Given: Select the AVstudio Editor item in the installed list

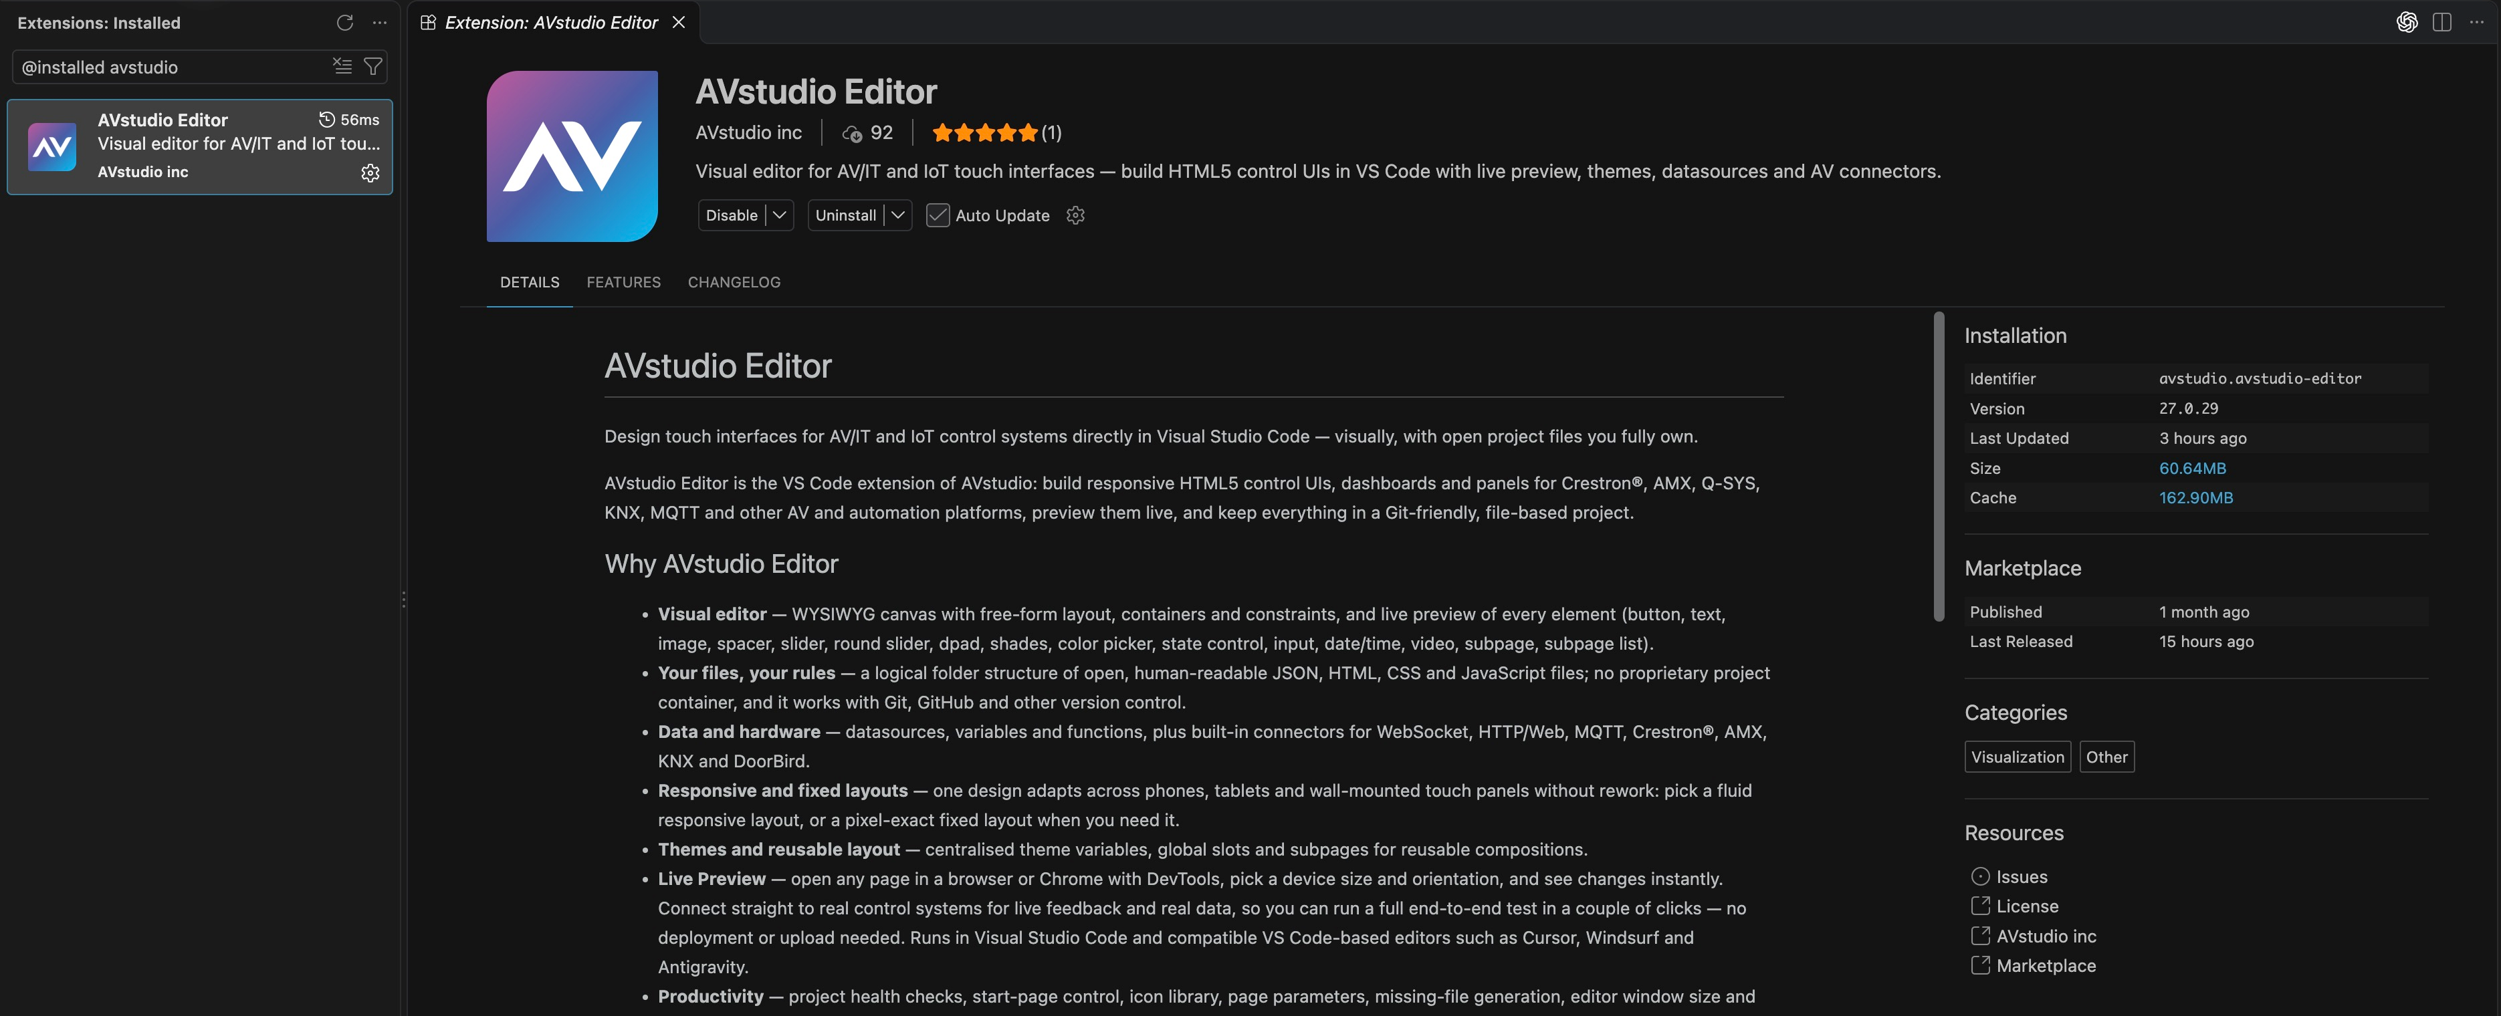Looking at the screenshot, I should pyautogui.click(x=200, y=146).
